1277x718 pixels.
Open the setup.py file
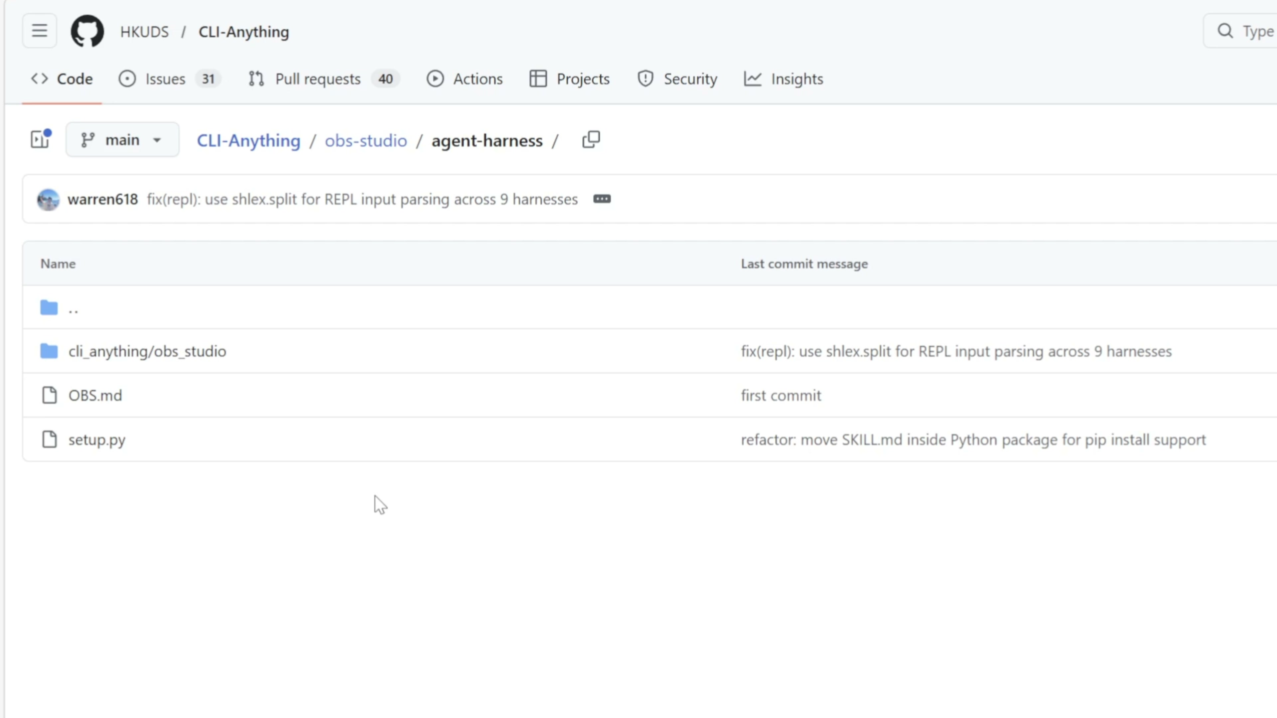pos(97,439)
